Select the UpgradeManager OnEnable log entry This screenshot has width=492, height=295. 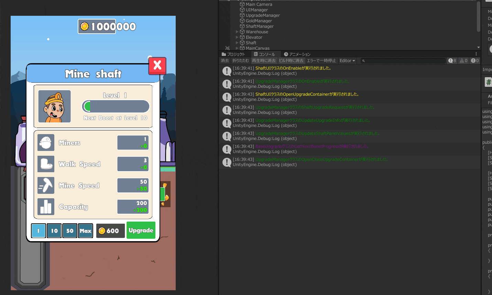pyautogui.click(x=350, y=84)
